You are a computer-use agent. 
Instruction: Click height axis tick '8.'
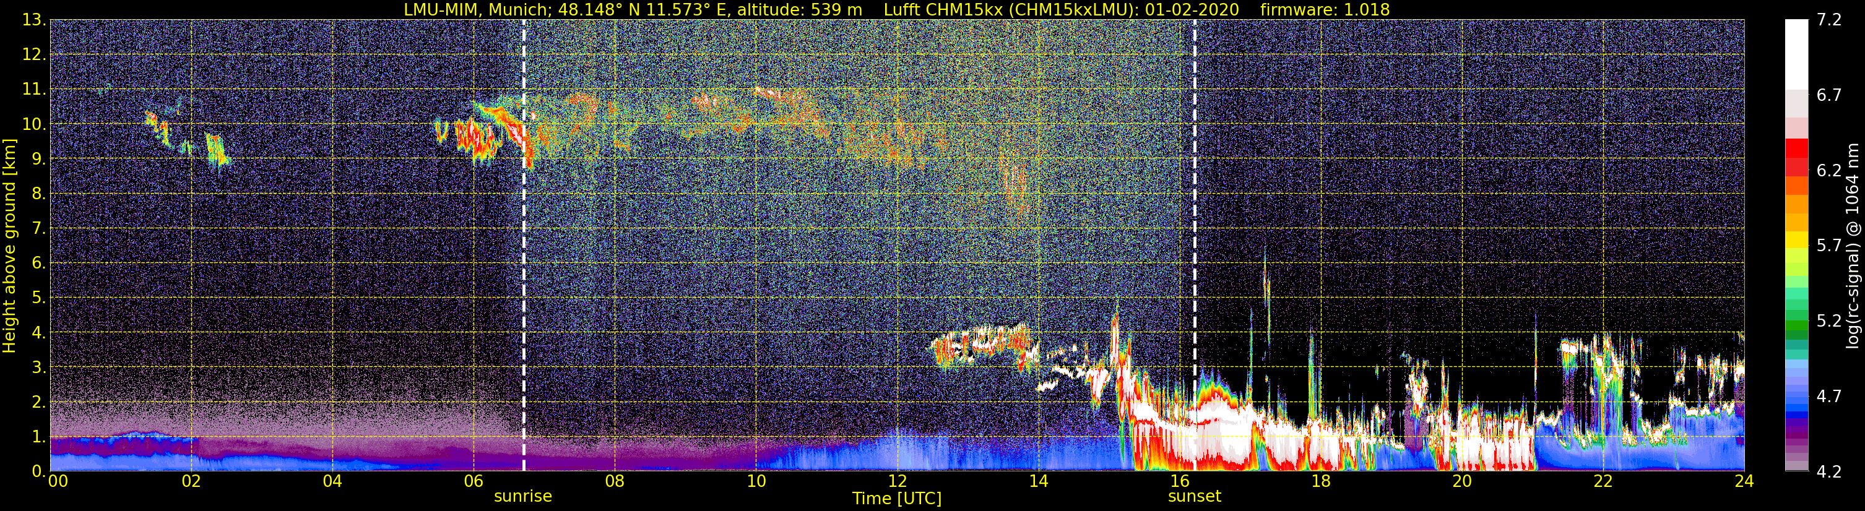coord(38,194)
